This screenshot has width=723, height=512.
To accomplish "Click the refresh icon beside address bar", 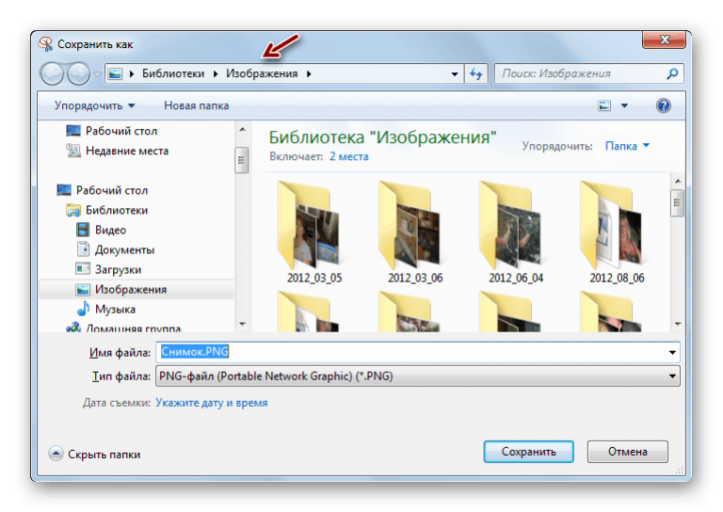I will point(476,73).
